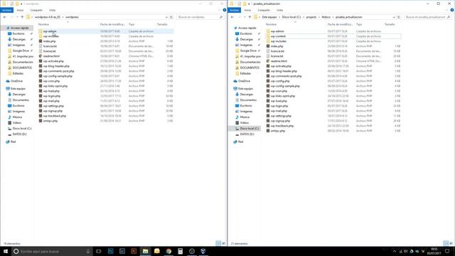Open the Windows Start menu
The image size is (455, 256).
click(6, 251)
